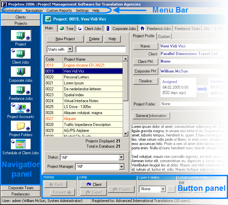Screen dimensions: 228x205
Task: Open the Settings menu
Action: pos(82,11)
